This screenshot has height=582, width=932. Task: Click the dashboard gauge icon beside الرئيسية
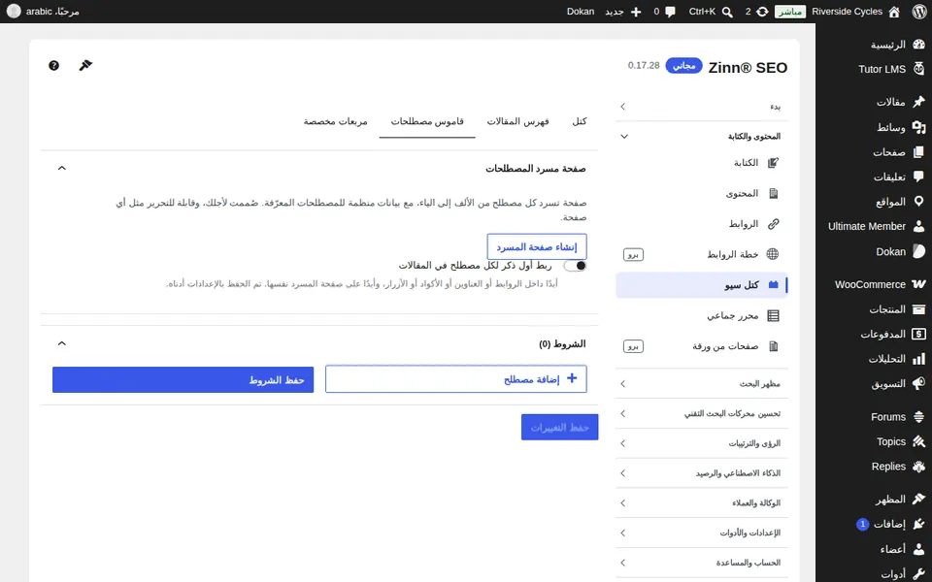(919, 45)
